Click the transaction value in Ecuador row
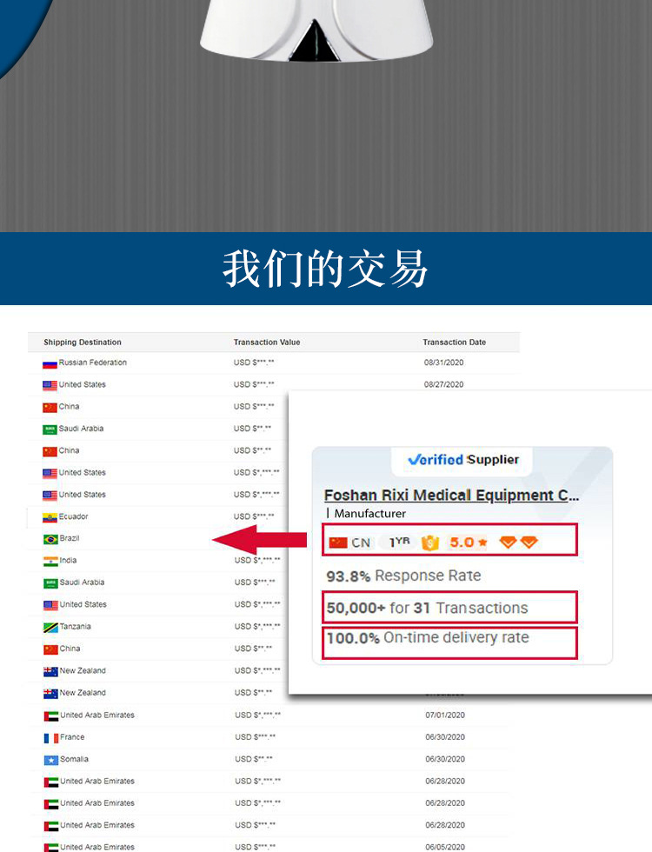This screenshot has width=652, height=852. click(254, 516)
